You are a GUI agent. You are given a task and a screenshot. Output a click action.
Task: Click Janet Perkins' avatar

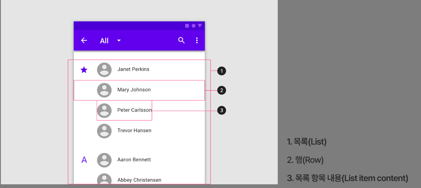coord(104,70)
